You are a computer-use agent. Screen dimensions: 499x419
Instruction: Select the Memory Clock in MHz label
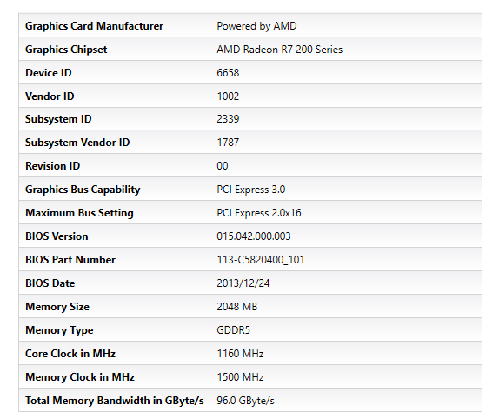pyautogui.click(x=80, y=377)
